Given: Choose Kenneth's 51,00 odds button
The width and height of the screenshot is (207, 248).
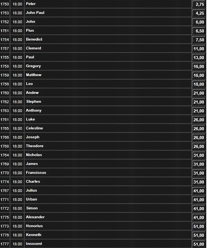Looking at the screenshot, I should [x=199, y=235].
